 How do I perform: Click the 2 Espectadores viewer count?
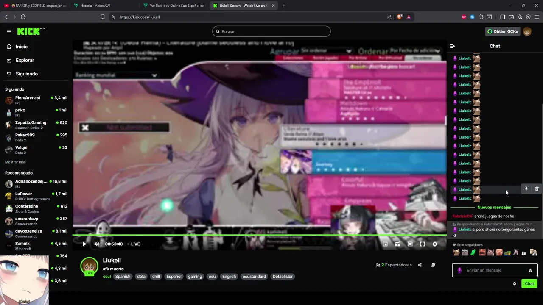394,265
